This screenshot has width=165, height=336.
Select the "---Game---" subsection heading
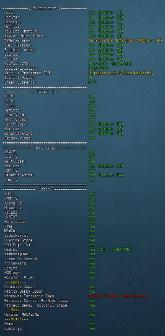[x=15, y=282]
